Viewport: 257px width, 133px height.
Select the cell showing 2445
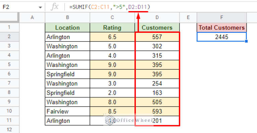pos(221,37)
